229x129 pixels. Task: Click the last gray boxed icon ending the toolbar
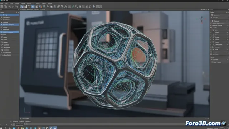click(x=101, y=6)
